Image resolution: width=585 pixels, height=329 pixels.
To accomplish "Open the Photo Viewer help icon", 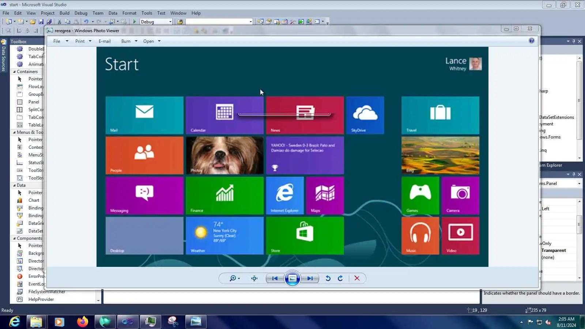I will click(532, 41).
